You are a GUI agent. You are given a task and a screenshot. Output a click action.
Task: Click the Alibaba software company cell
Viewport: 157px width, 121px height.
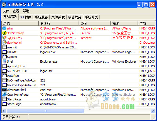point(94,28)
